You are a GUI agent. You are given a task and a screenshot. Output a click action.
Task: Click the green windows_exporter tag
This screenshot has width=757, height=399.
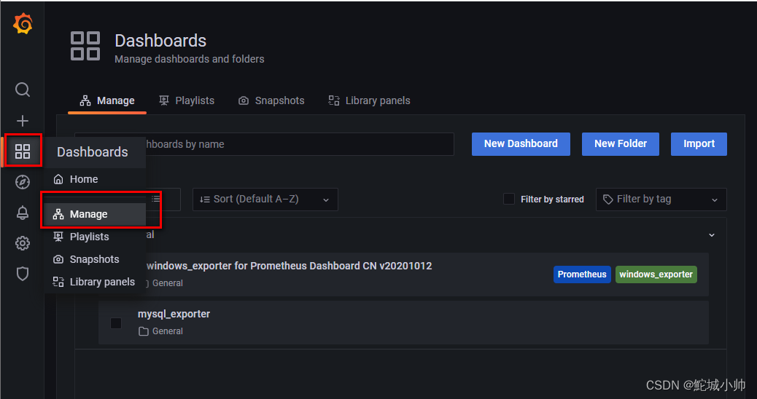pyautogui.click(x=656, y=274)
